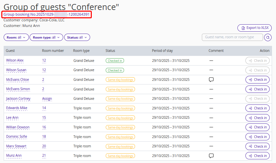
Task: Click room number 14 link
Action: tap(44, 108)
